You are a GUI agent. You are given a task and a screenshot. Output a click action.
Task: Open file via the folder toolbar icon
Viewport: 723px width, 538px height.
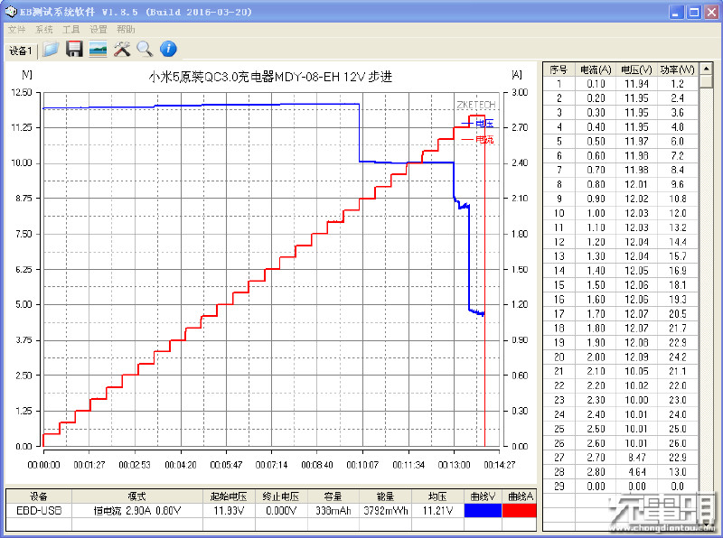click(51, 49)
